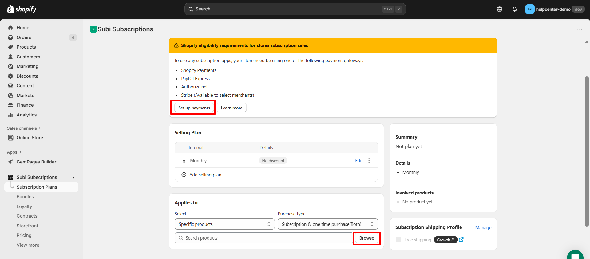
Task: Grab the drag handle for Monthly plan
Action: [184, 161]
